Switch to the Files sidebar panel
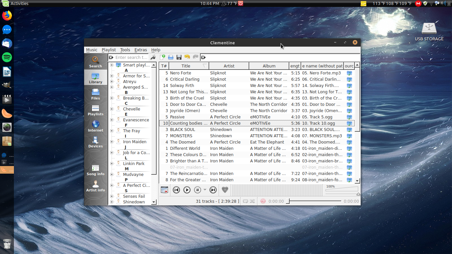Screen dimensions: 452x254 [x=95, y=94]
